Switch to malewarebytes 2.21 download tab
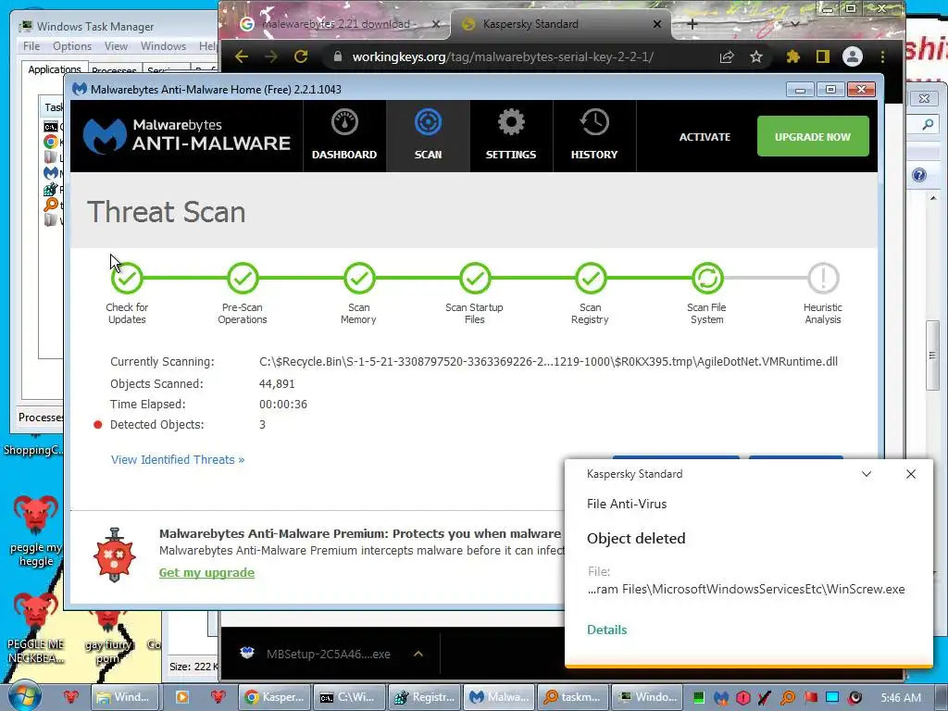The height and width of the screenshot is (711, 948). coord(336,24)
